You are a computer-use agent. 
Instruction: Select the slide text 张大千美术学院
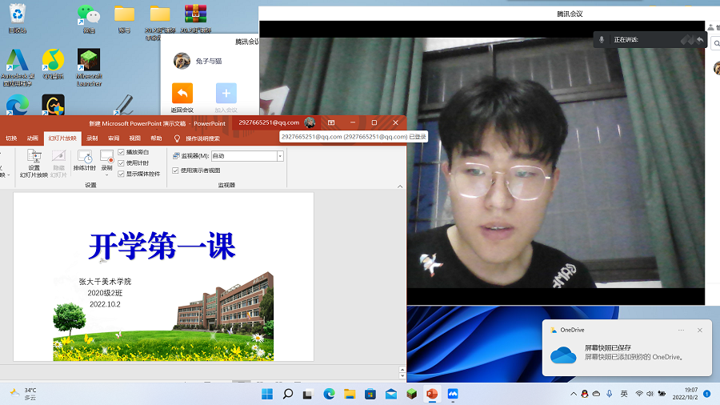coord(105,282)
